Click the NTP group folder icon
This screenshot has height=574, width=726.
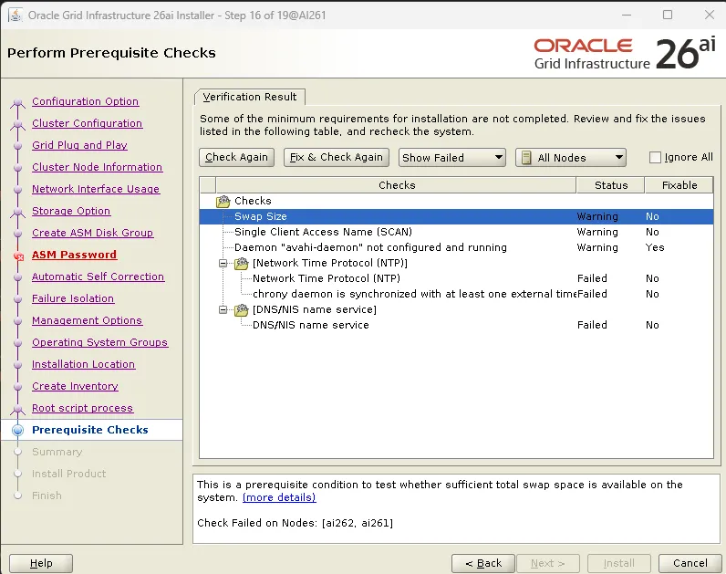pyautogui.click(x=241, y=263)
